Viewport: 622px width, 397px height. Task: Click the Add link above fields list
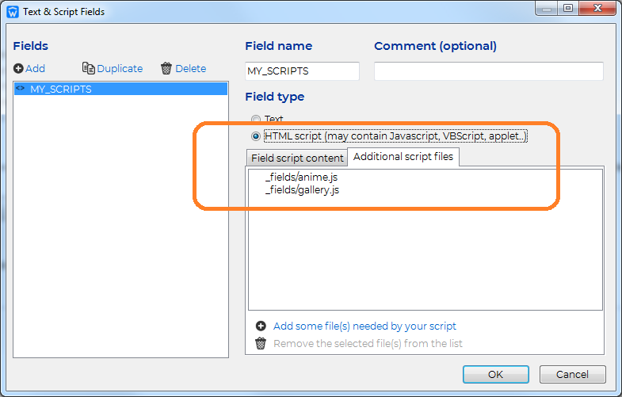click(x=36, y=69)
